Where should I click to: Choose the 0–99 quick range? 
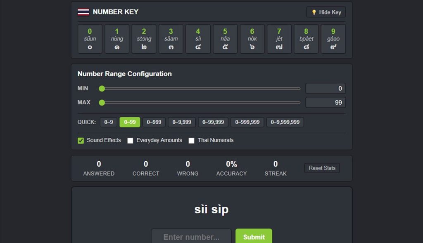click(130, 122)
